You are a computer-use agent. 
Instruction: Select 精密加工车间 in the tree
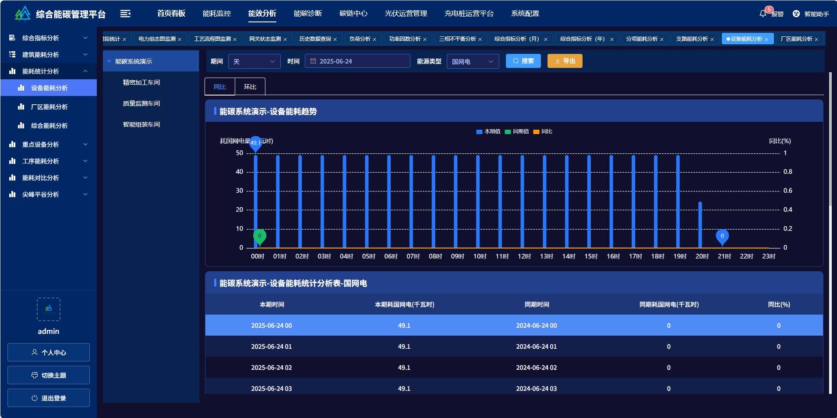click(141, 82)
